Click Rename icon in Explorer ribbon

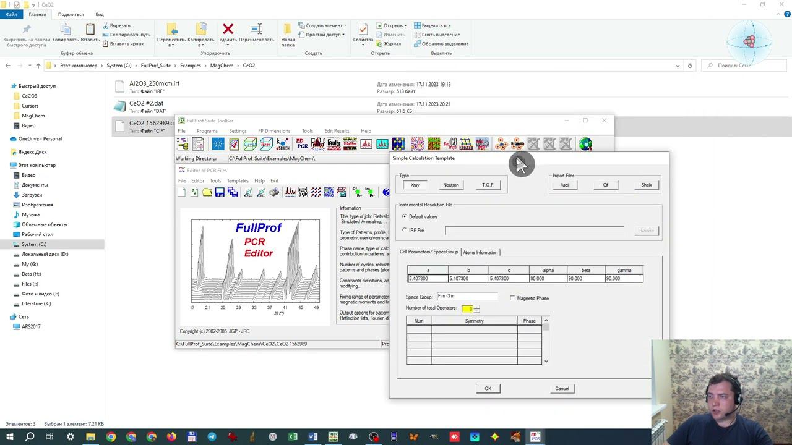click(256, 33)
